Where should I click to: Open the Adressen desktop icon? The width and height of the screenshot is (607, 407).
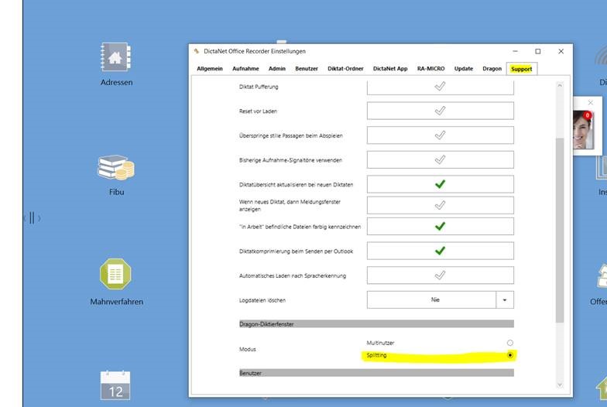tap(116, 57)
